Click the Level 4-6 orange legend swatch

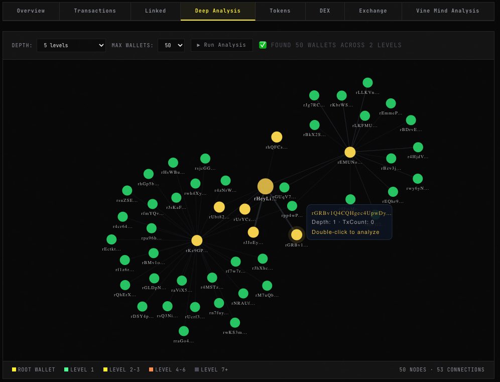[x=151, y=369]
